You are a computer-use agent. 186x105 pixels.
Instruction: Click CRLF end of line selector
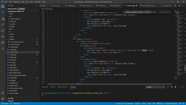point(149,104)
